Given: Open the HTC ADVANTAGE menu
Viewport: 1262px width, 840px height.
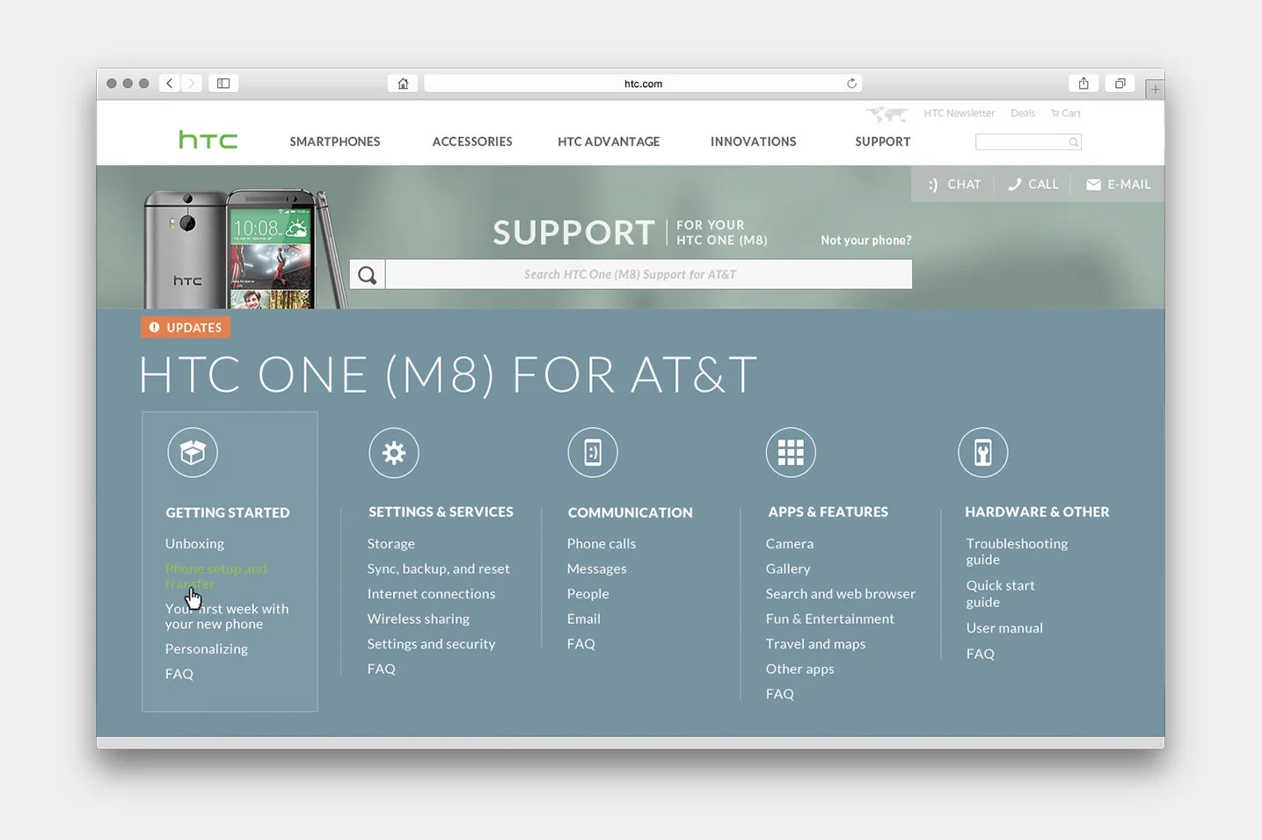Looking at the screenshot, I should [609, 141].
